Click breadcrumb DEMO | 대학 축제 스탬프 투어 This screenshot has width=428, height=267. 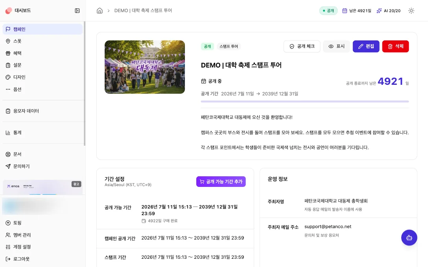click(x=143, y=11)
